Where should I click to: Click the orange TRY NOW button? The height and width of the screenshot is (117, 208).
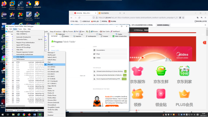[x=112, y=106]
